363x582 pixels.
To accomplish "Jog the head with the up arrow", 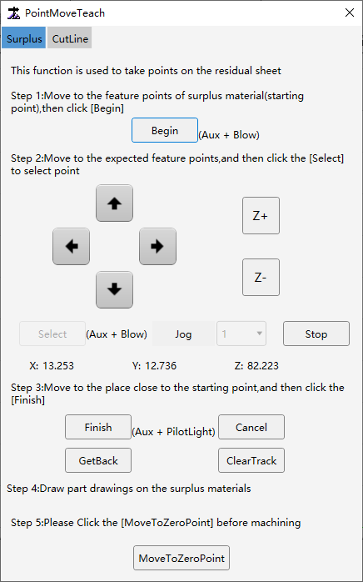I will pyautogui.click(x=114, y=203).
